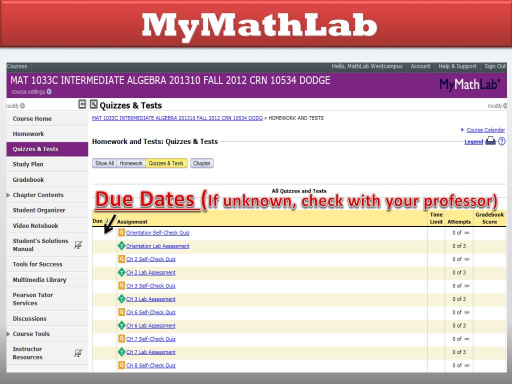The width and height of the screenshot is (512, 384).
Task: Click hidden-item icon beside Instructor Resources
Action: coord(78,353)
